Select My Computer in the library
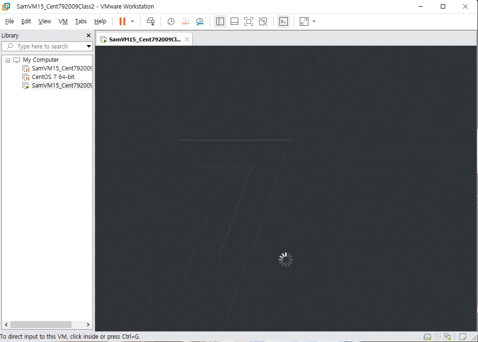Viewport: 478px width, 342px height. pos(41,60)
